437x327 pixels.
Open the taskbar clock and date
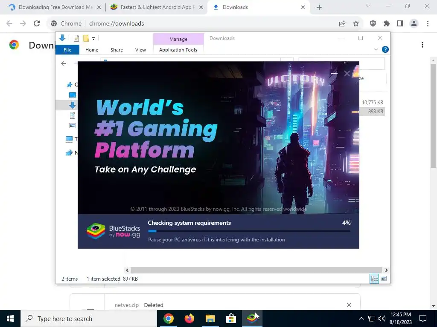(401, 318)
